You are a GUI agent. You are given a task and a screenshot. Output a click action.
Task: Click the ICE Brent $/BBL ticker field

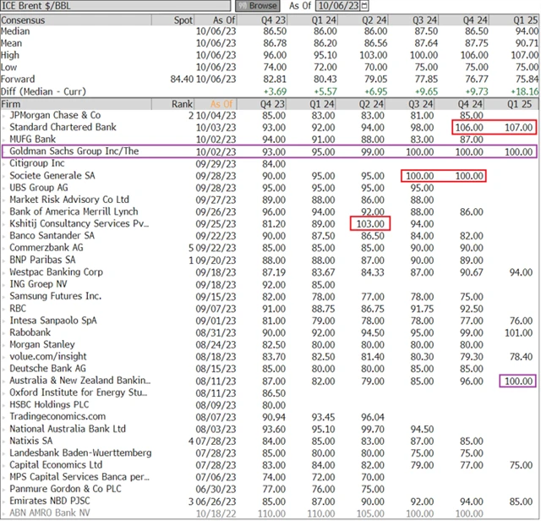pyautogui.click(x=110, y=5)
